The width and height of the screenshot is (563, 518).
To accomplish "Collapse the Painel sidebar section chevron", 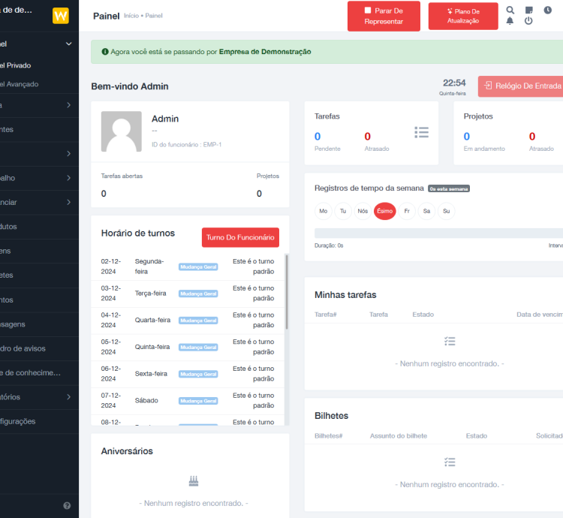I will 68,44.
